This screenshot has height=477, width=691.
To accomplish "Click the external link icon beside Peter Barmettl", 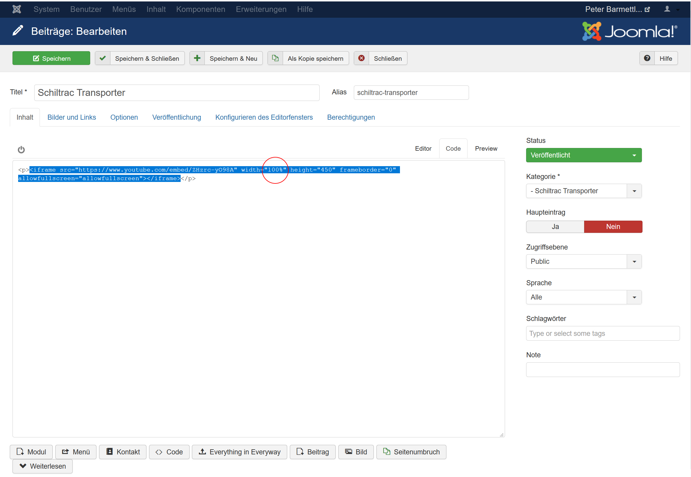I will click(x=647, y=10).
